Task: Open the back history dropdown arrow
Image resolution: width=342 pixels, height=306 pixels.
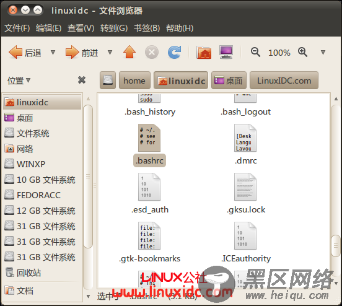Action: pos(53,53)
